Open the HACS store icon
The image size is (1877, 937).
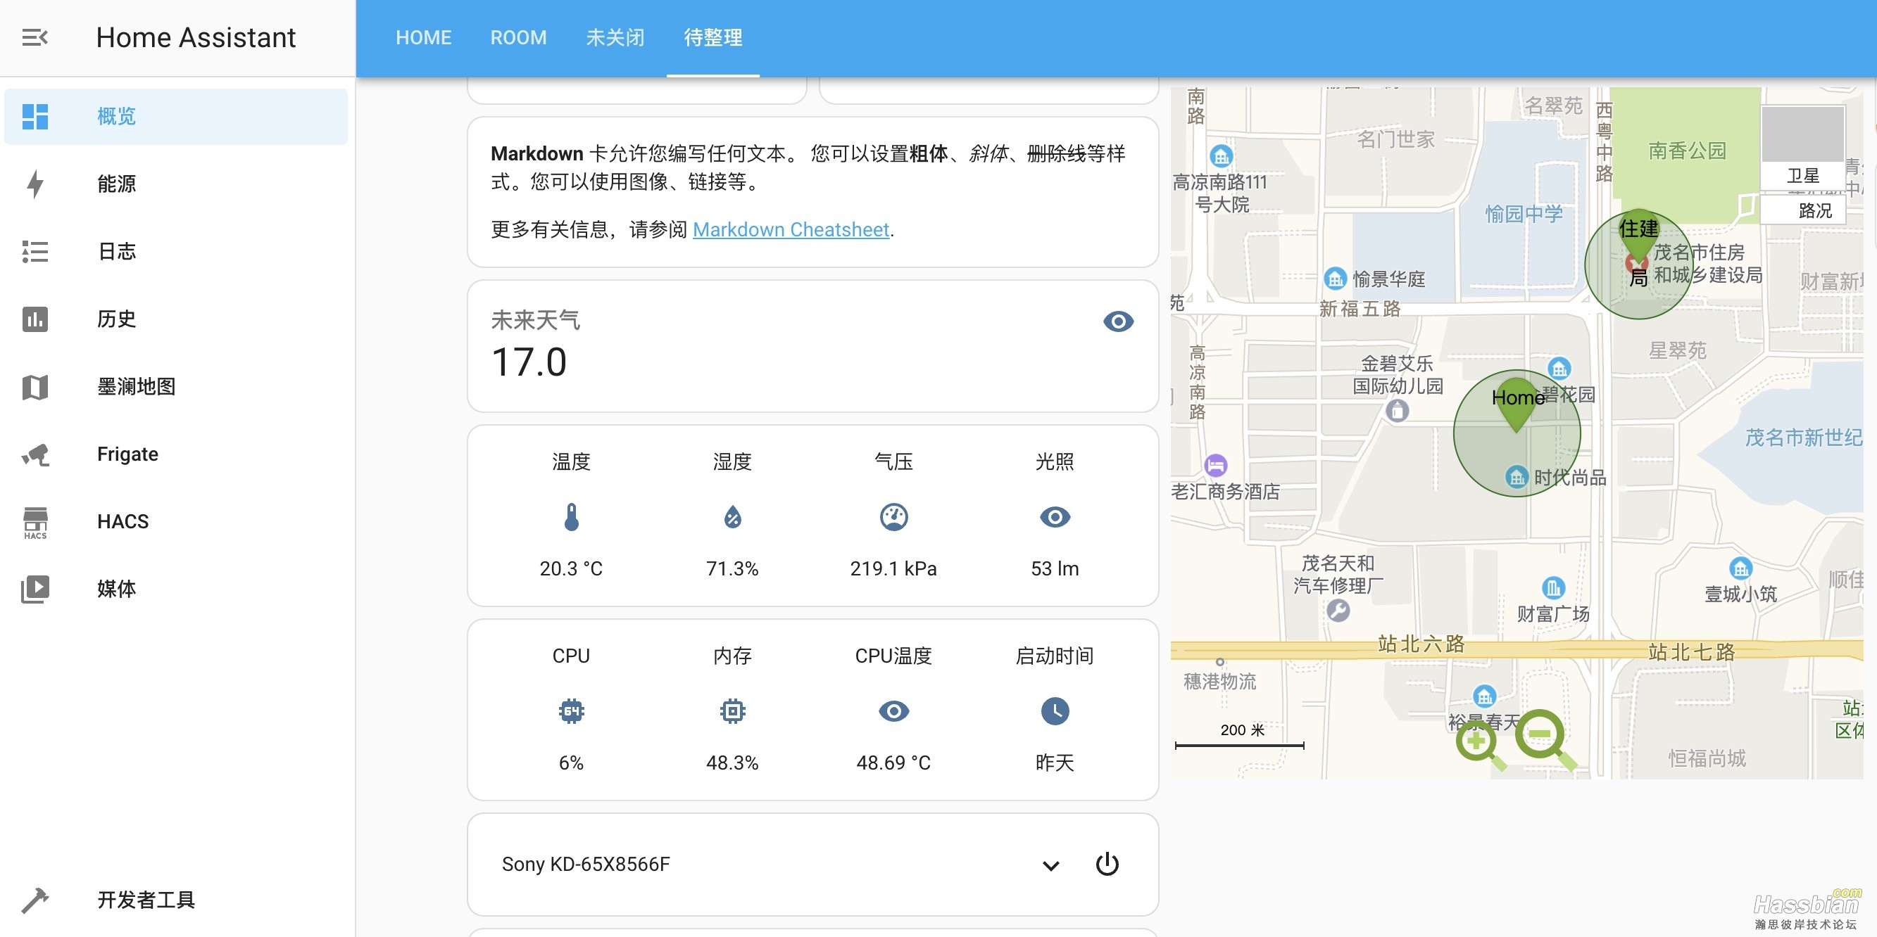coord(35,522)
